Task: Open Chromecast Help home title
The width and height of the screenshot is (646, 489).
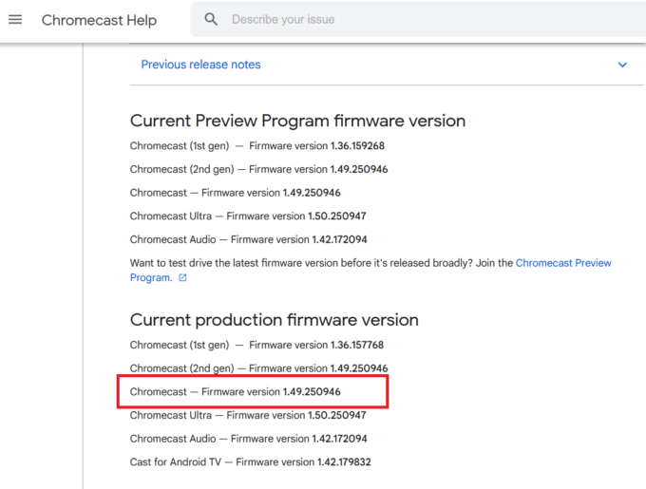Action: point(99,20)
